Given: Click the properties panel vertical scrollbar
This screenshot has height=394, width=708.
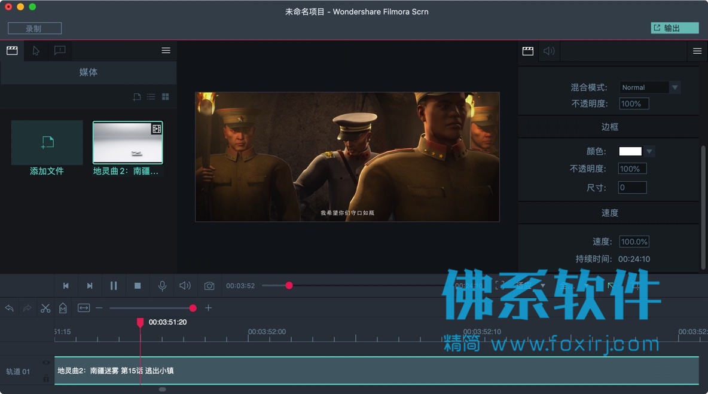Looking at the screenshot, I should click(703, 207).
